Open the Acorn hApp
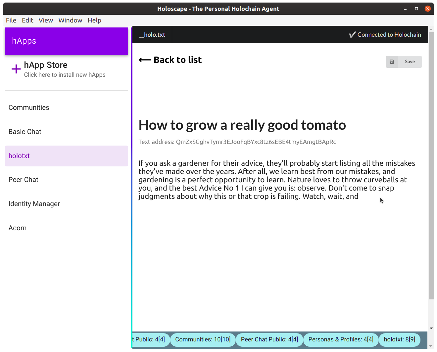The height and width of the screenshot is (352, 437). tap(67, 228)
